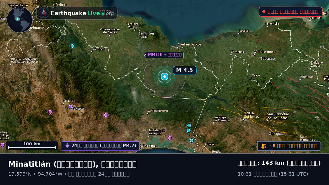This screenshot has width=329, height=185.
Task: Click the Villahermosa city label
Action: (265, 52)
